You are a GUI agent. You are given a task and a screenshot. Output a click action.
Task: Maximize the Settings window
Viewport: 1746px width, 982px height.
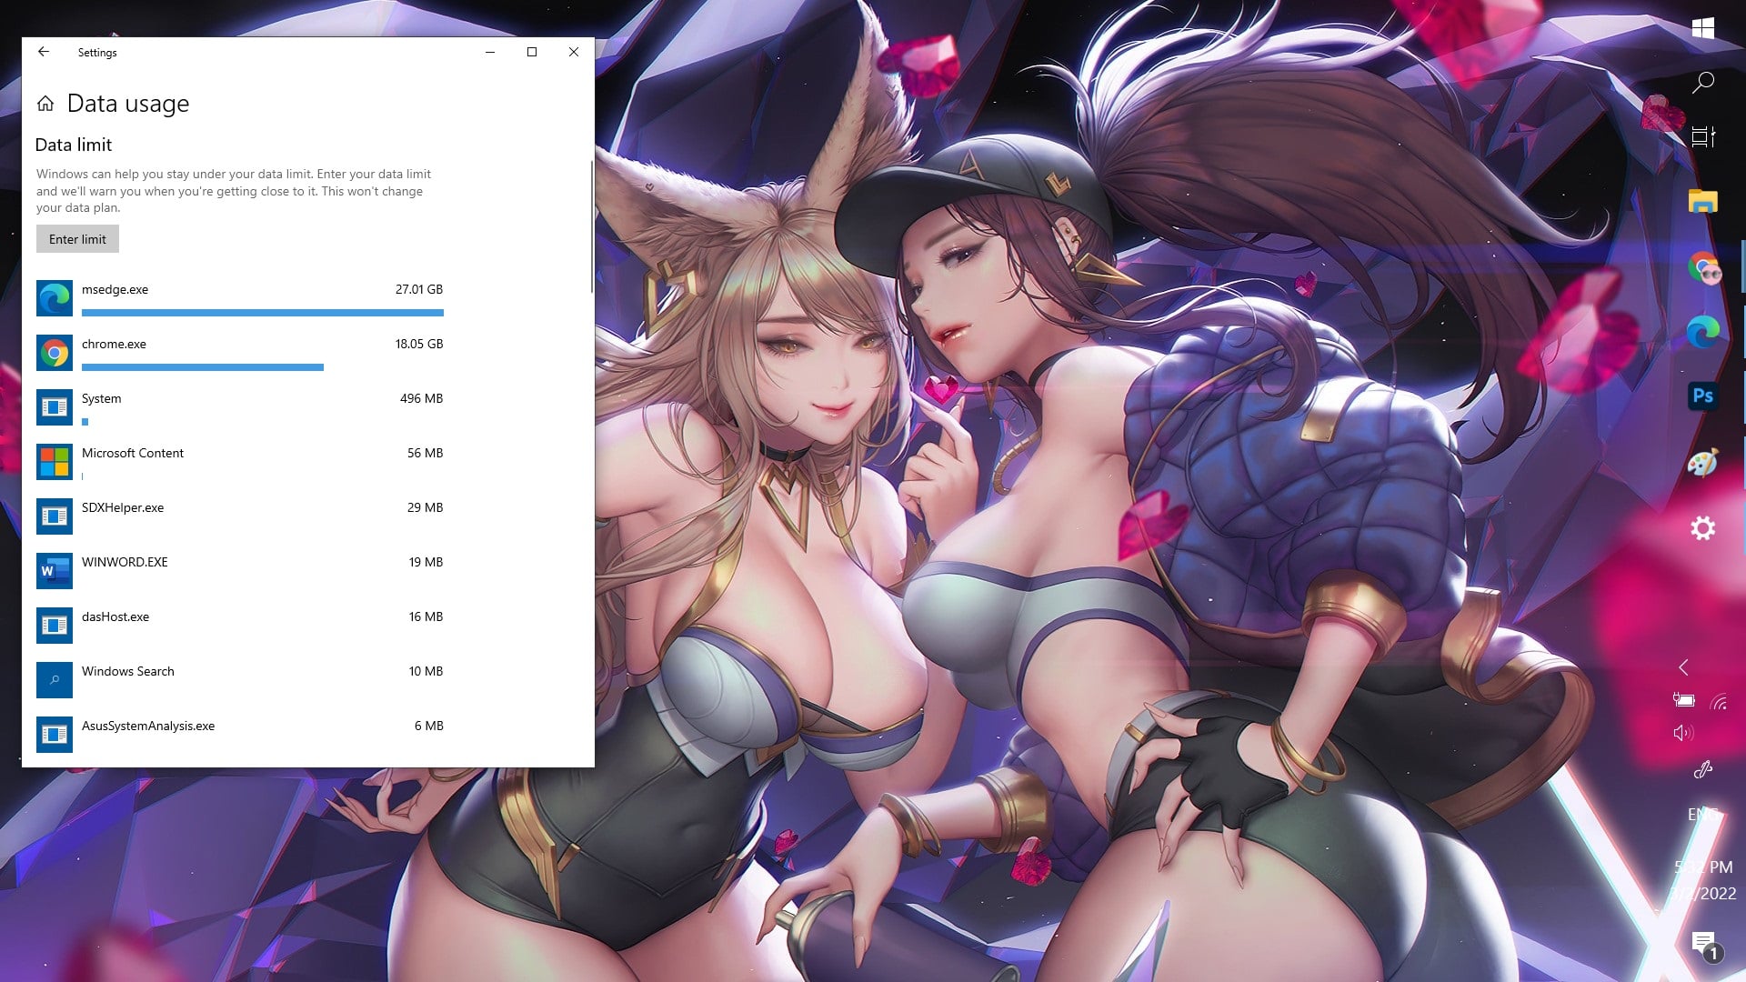[532, 52]
